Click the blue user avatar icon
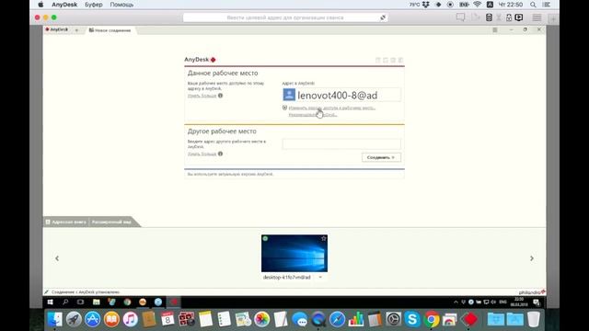Image resolution: width=589 pixels, height=331 pixels. (289, 95)
